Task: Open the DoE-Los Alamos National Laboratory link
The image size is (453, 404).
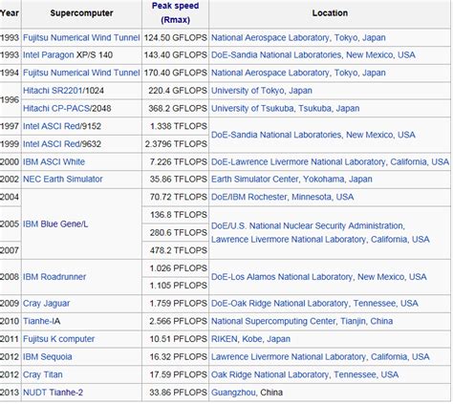Action: click(282, 277)
